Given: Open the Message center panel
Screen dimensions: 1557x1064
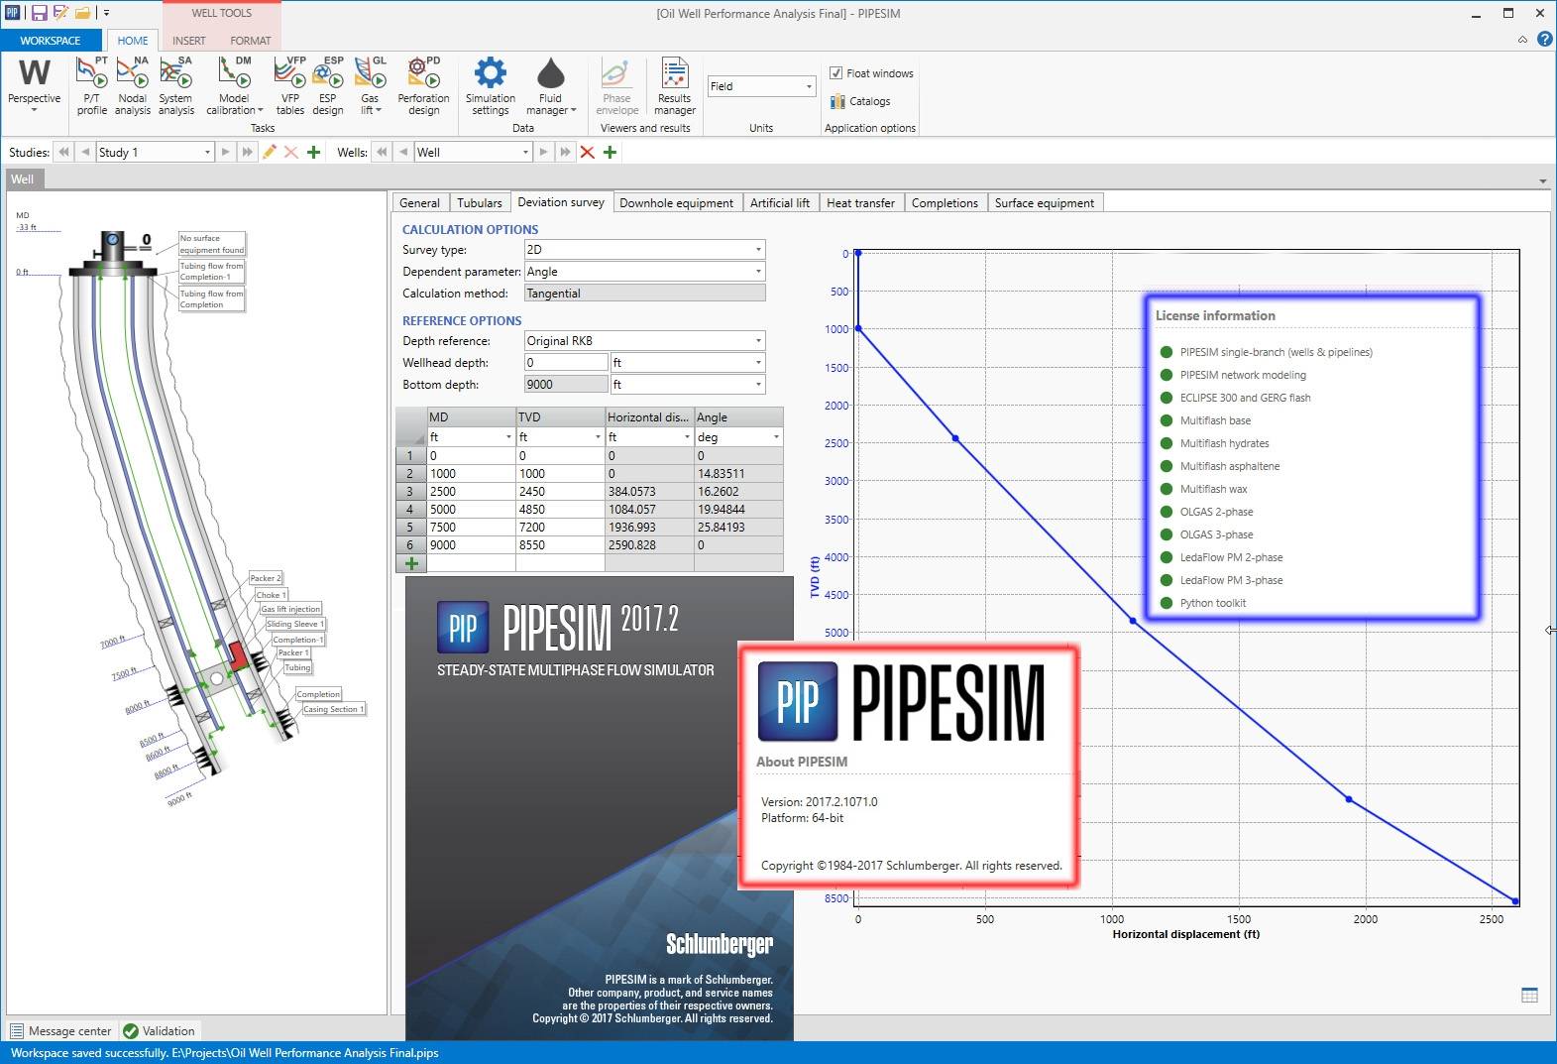Looking at the screenshot, I should click(60, 1031).
